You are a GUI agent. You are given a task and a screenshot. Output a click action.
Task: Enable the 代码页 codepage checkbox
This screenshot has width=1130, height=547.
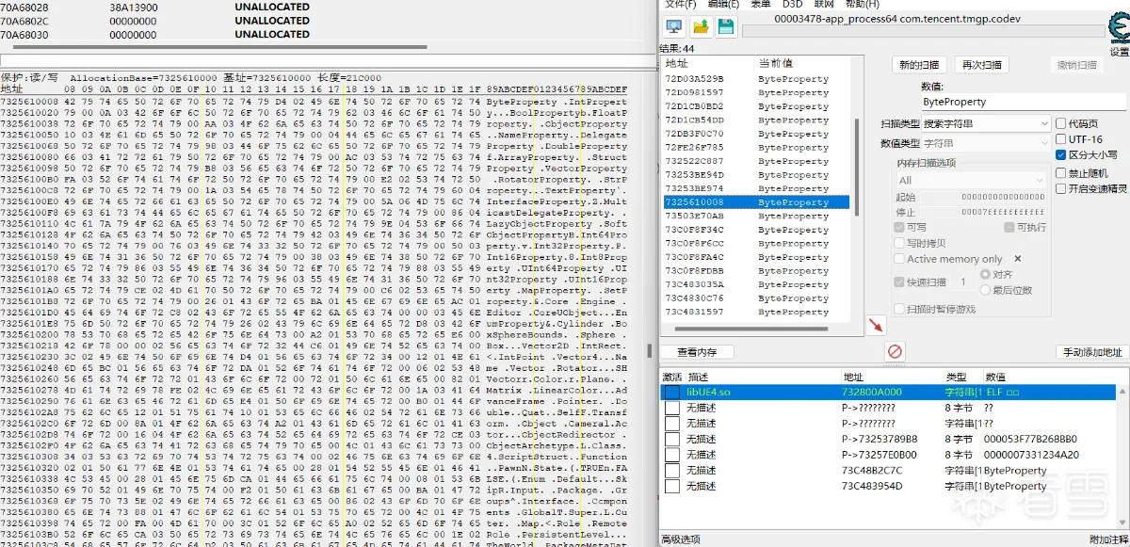pos(1061,123)
